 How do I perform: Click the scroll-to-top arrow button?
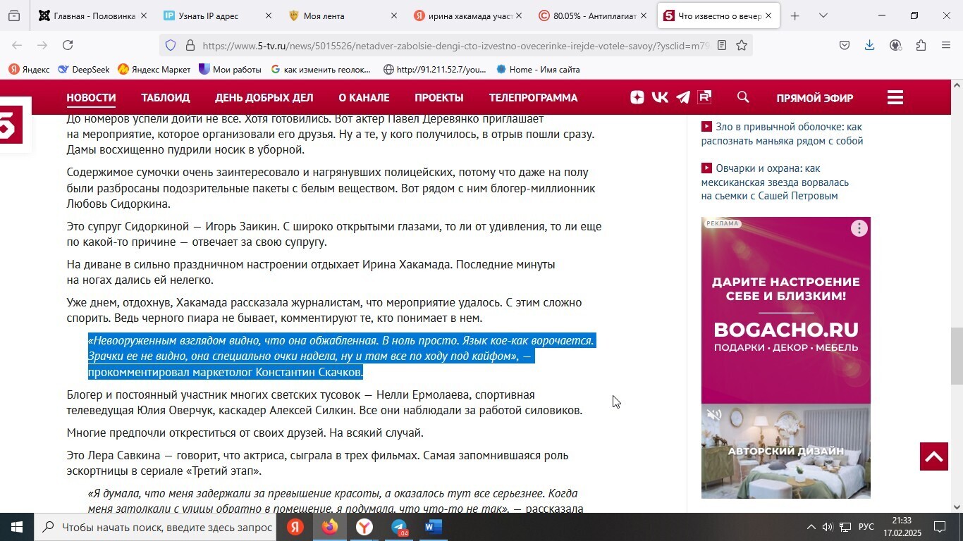[933, 456]
